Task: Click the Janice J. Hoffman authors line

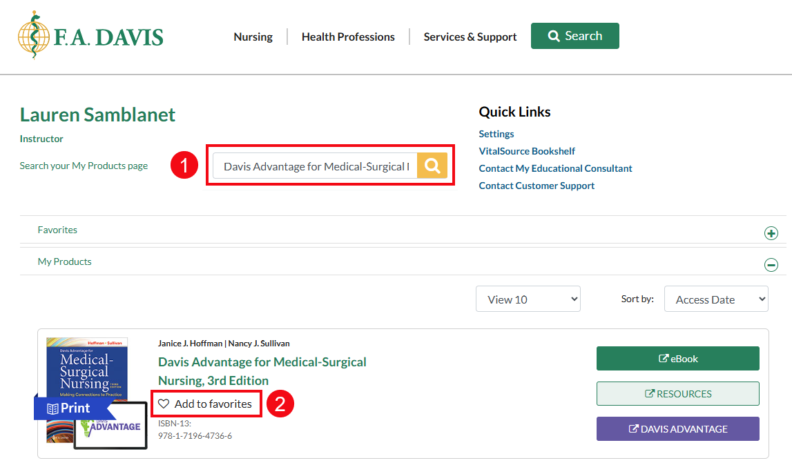Action: tap(224, 344)
